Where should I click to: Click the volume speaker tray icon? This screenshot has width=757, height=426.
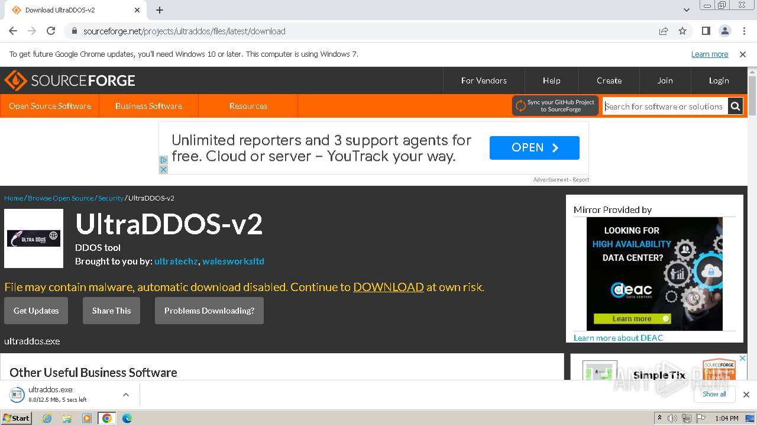click(672, 418)
